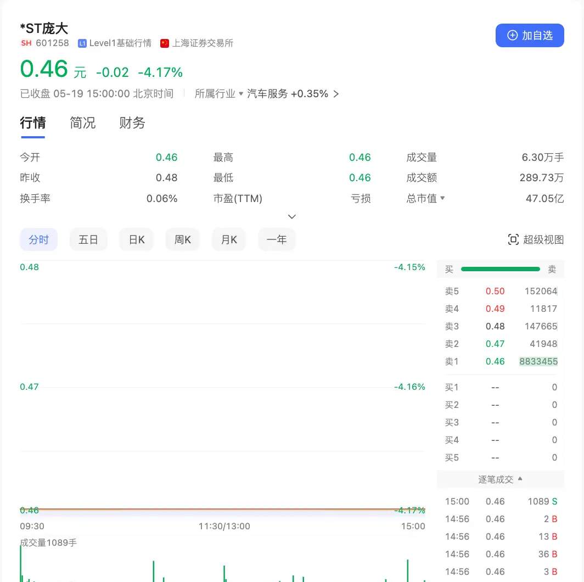Click the 超级视图 frame icon
The height and width of the screenshot is (582, 584).
513,239
